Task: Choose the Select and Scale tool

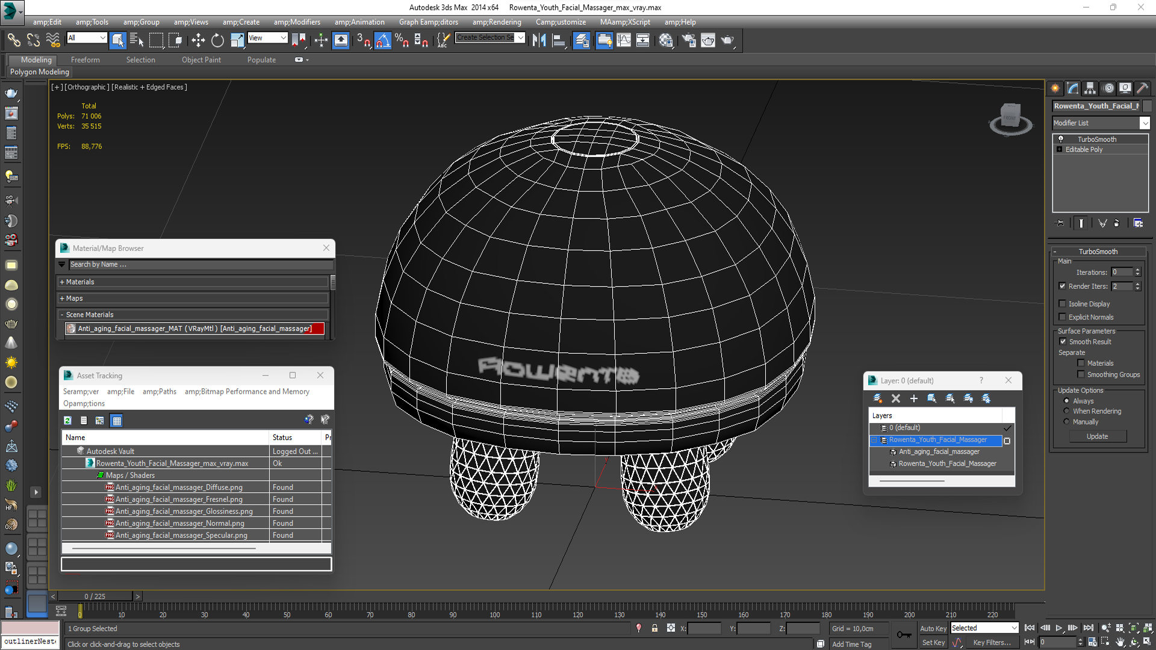Action: [x=237, y=40]
